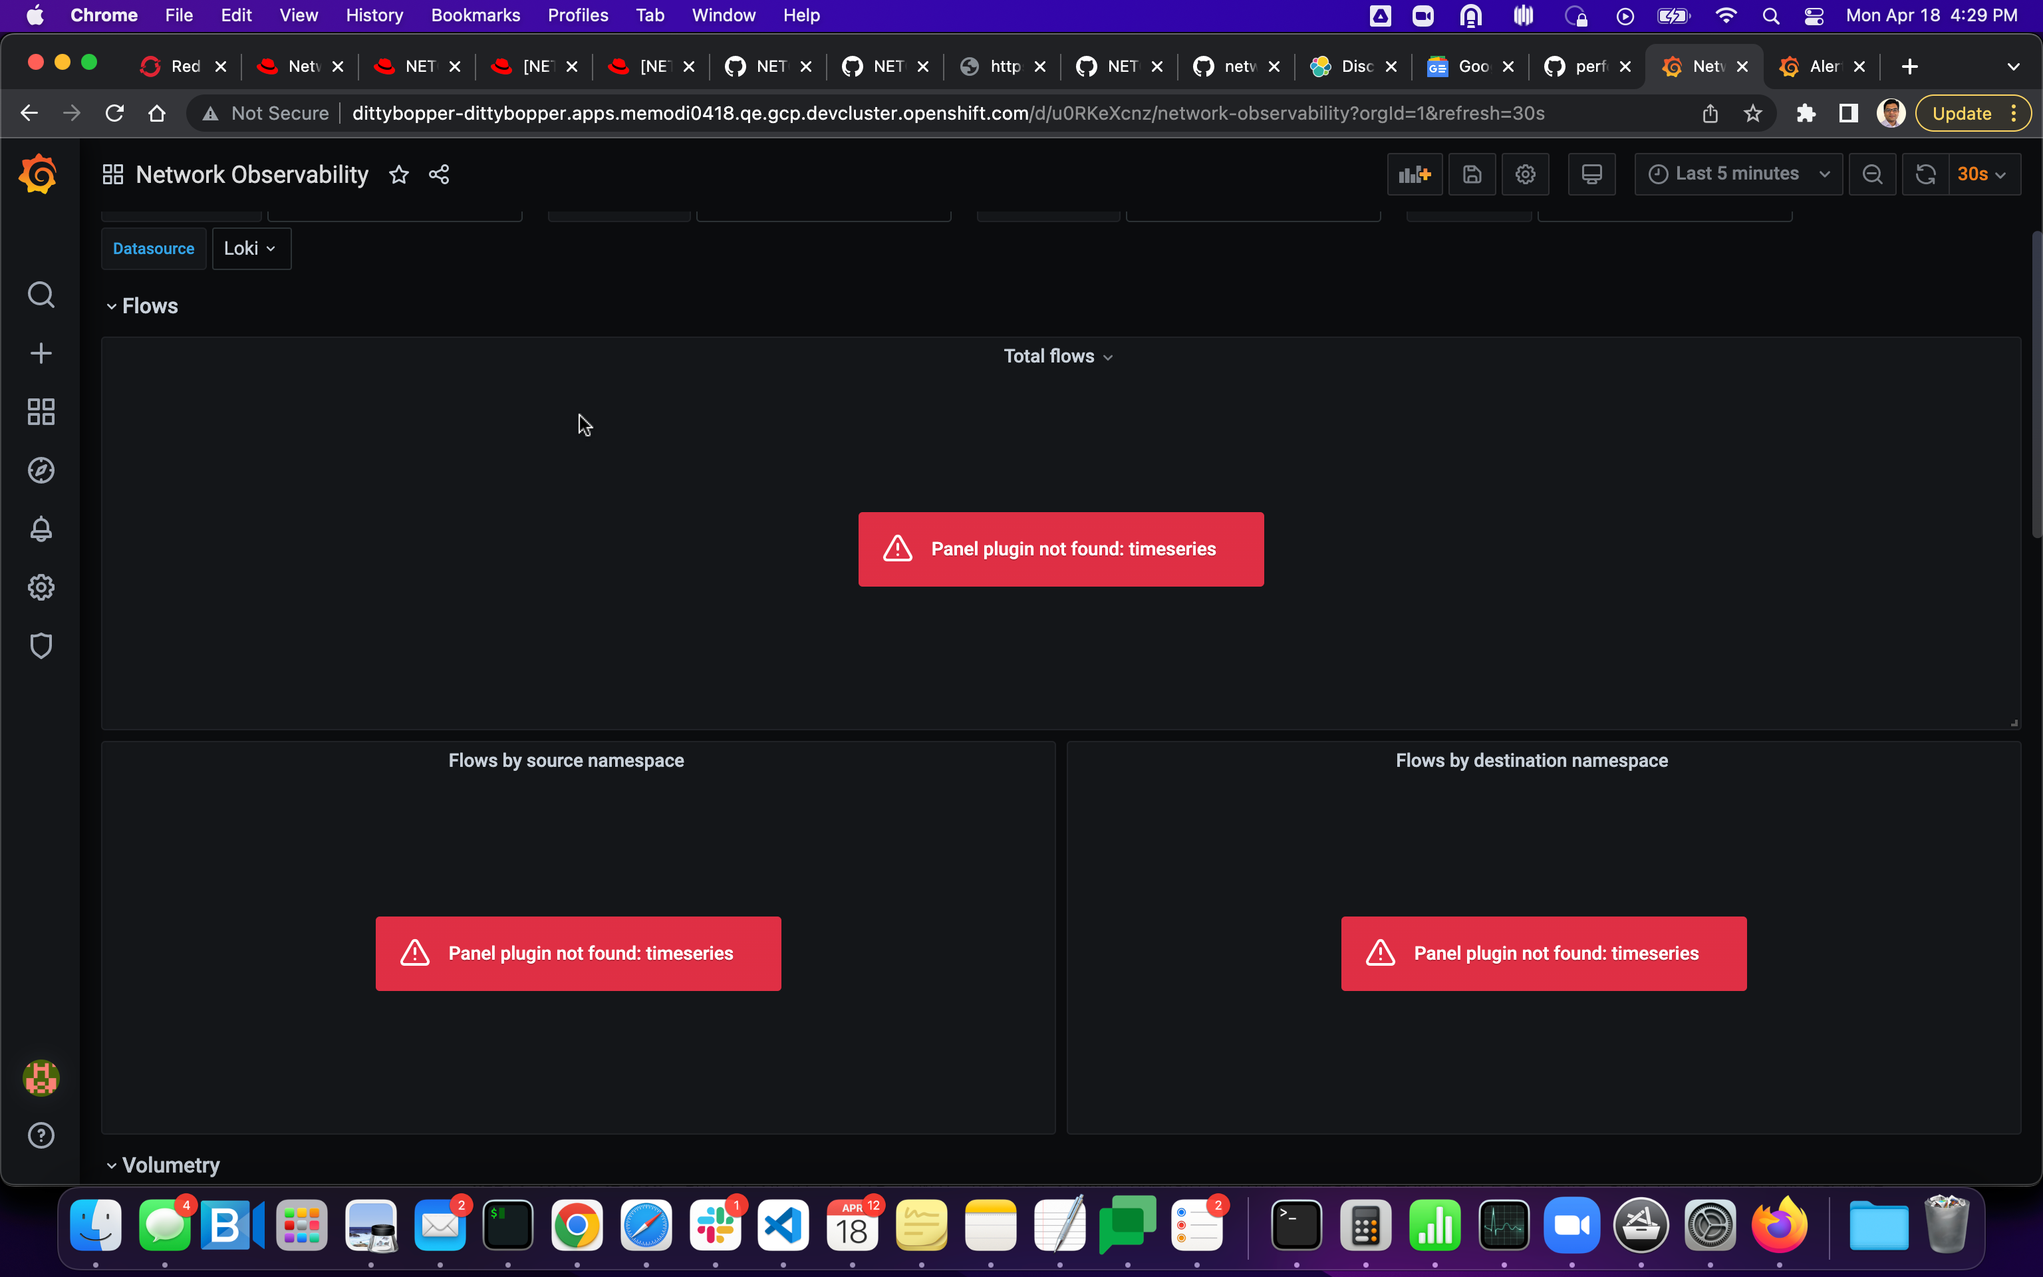Click the address bar URL field
The image size is (2043, 1277).
[x=946, y=113]
